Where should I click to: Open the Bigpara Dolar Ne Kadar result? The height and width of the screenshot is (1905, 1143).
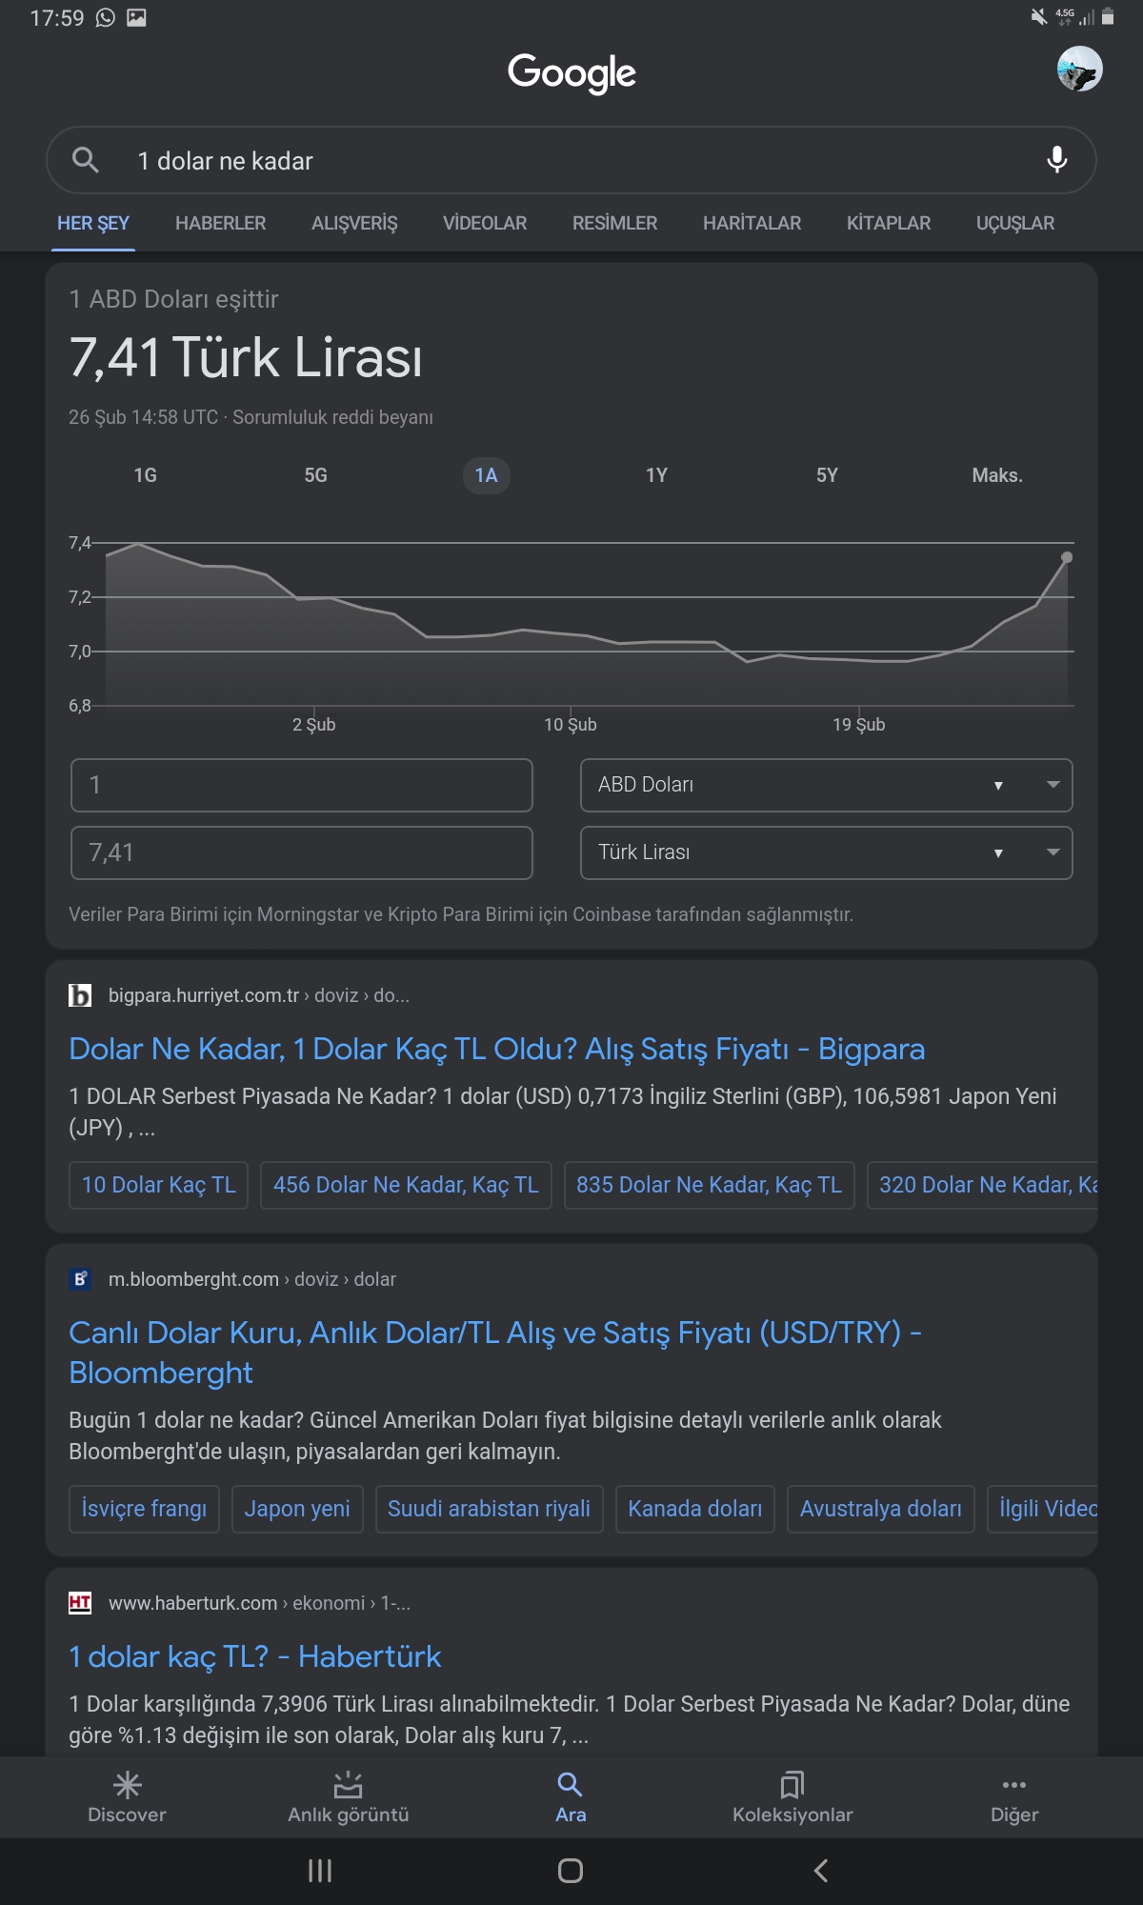496,1049
